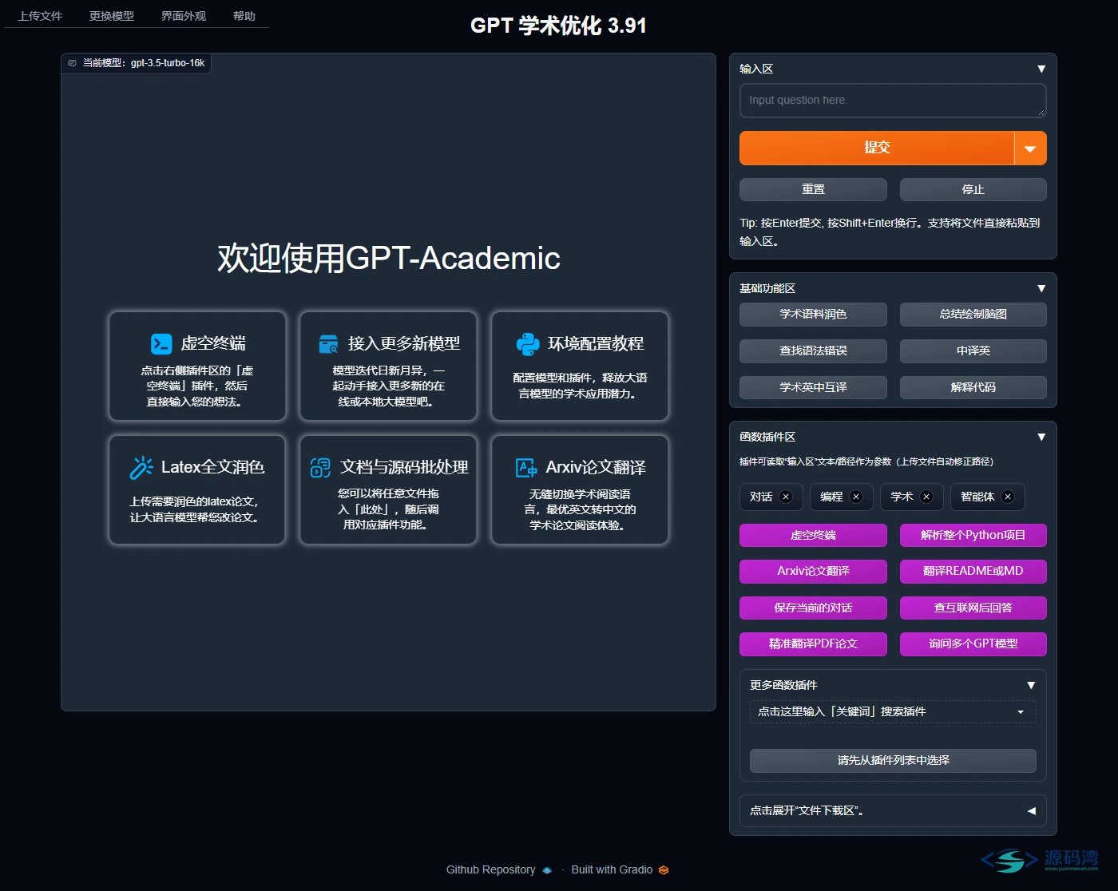
Task: Click the 解释代码 button
Action: [973, 387]
